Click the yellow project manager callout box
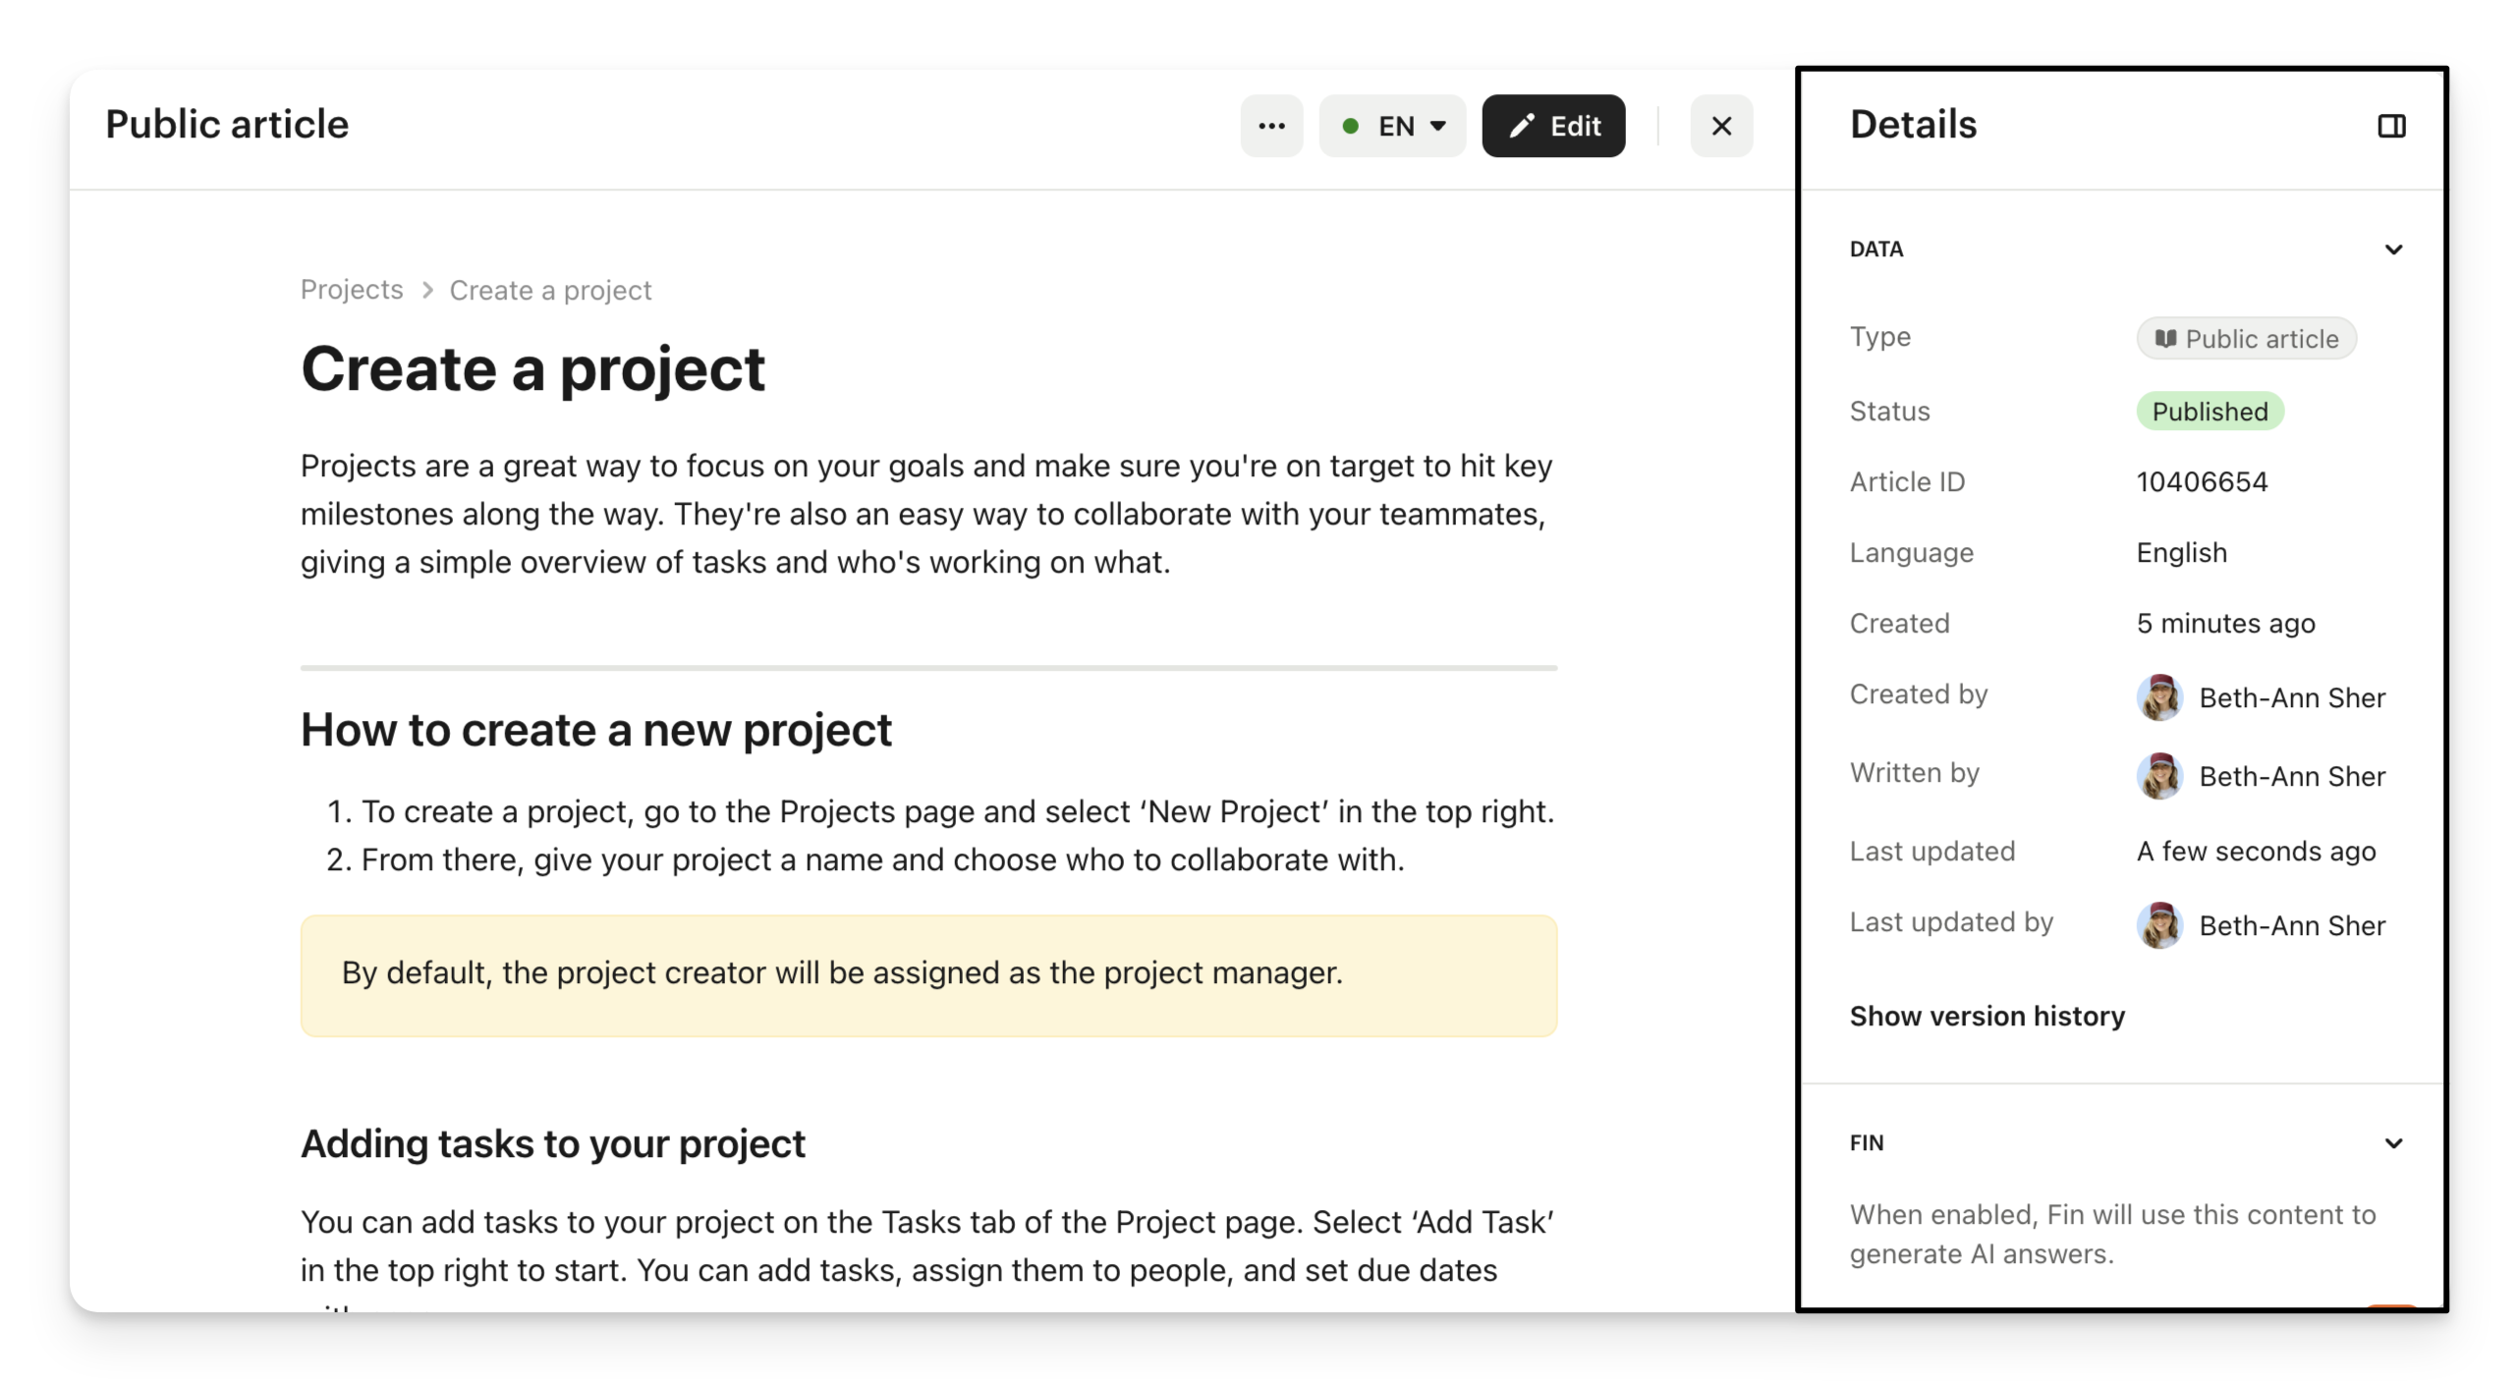 click(928, 975)
